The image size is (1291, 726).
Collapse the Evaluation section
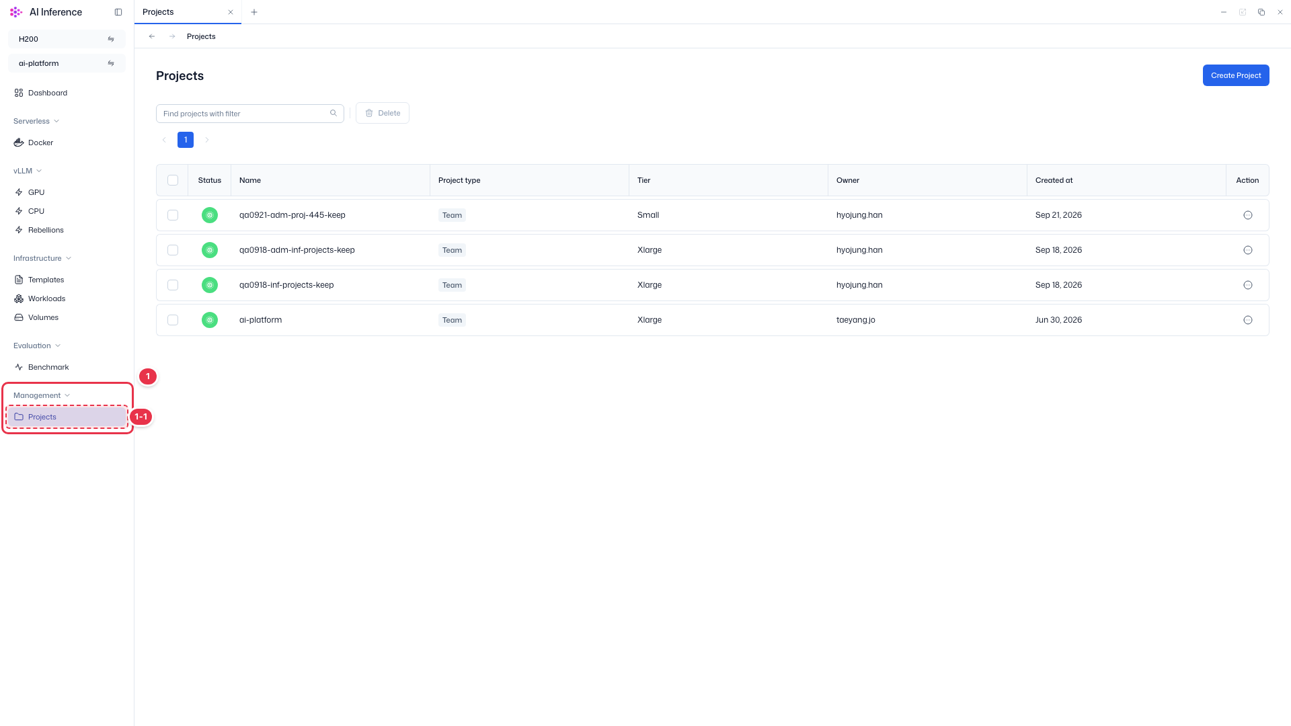point(37,346)
